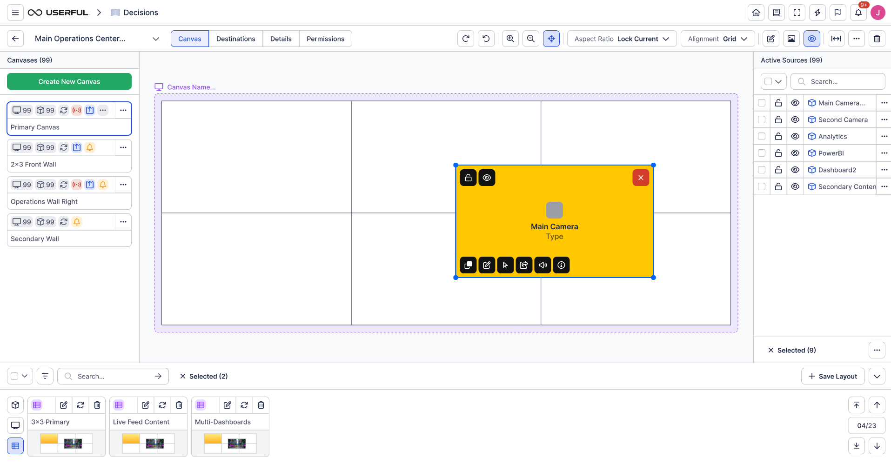
Task: Share the Main Camera source
Action: tap(524, 265)
